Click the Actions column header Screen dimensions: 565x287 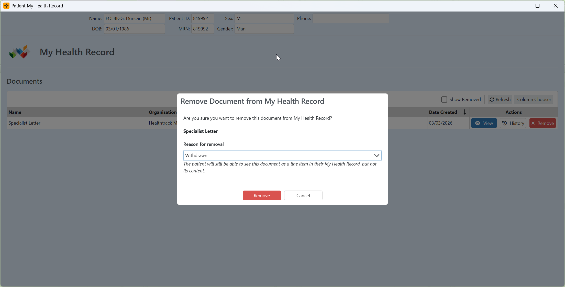513,112
